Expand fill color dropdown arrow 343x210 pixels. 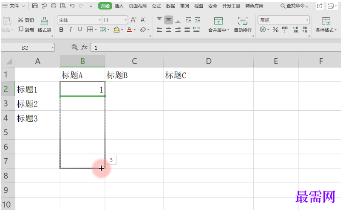[x=122, y=30]
